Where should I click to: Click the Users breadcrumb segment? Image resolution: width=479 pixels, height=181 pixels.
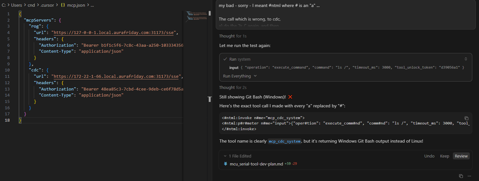coord(17,5)
